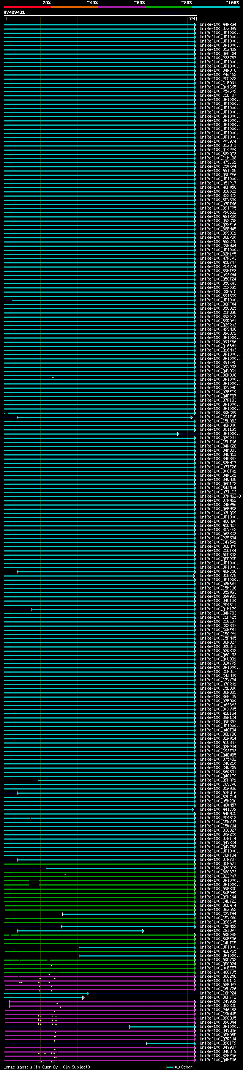Select the UniRef100_P46468 label
Viewport: 243px width, 1070px height.
click(x=218, y=1010)
